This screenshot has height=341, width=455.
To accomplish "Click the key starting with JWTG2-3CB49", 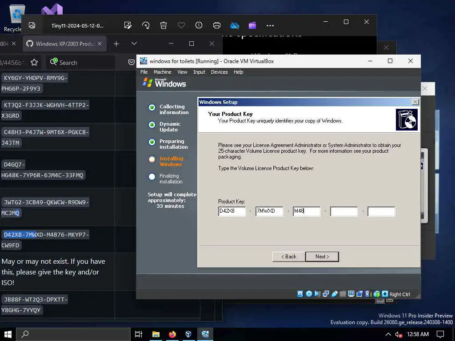I will coord(45,207).
